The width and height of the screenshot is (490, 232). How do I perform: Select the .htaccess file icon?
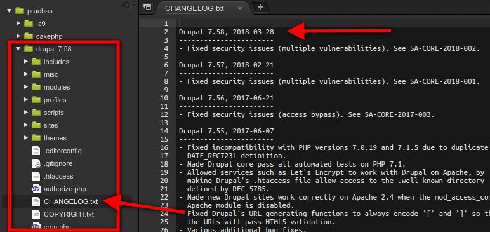coord(36,176)
